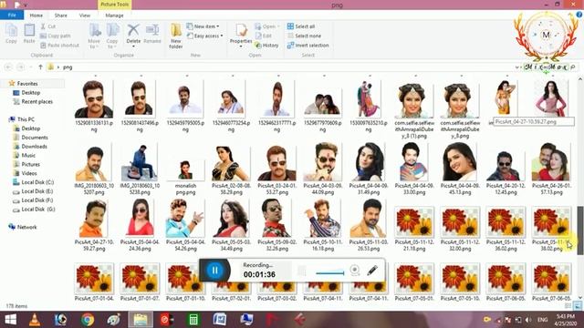This screenshot has width=584, height=328.
Task: Switch to the View ribbon tab
Action: click(85, 15)
